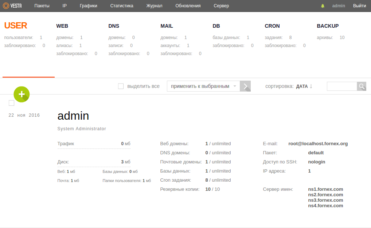Screen dimensions: 371x228
Task: Switch to the WEB section tab
Action: click(x=62, y=26)
